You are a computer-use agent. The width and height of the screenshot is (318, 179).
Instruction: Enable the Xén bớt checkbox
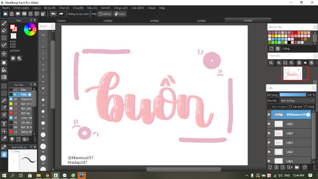pyautogui.click(x=291, y=107)
